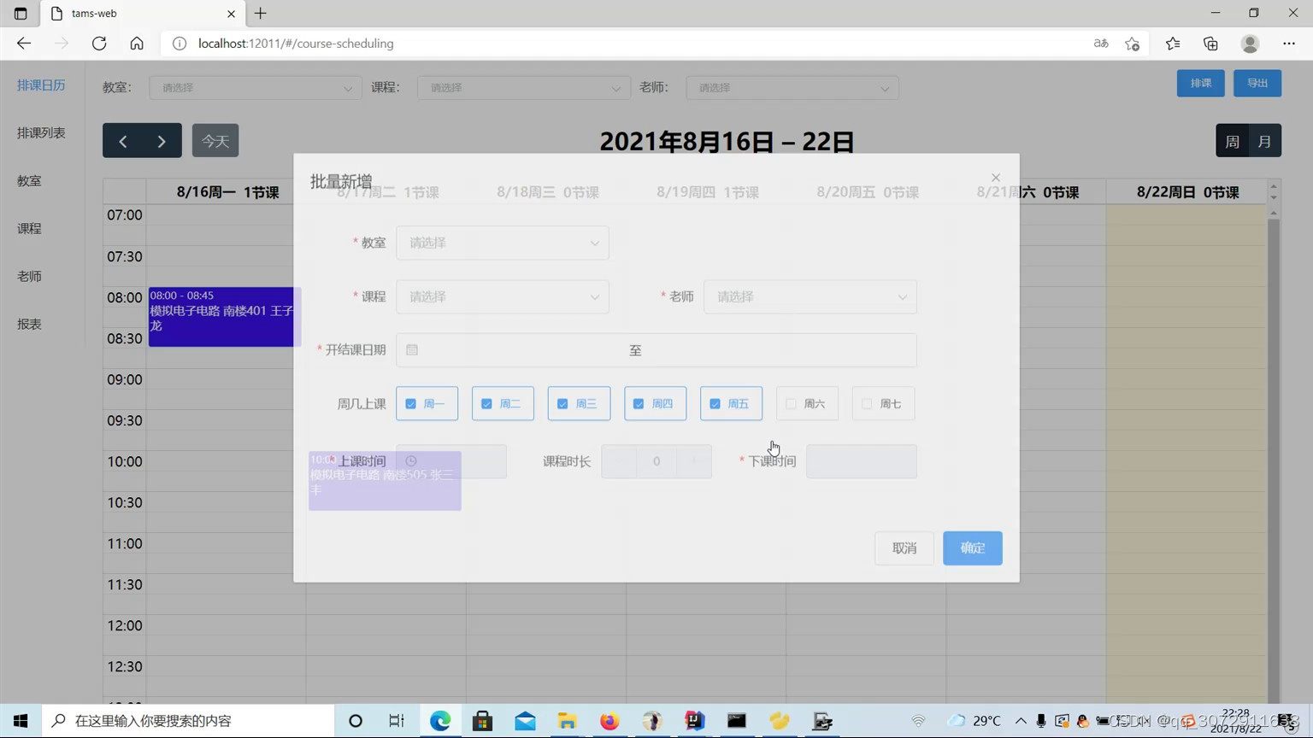Click the 课程时长 number input
The height and width of the screenshot is (738, 1313).
coord(656,461)
